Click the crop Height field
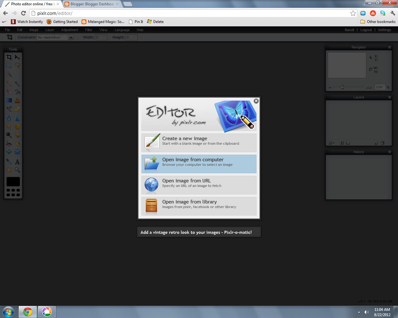 (x=131, y=37)
